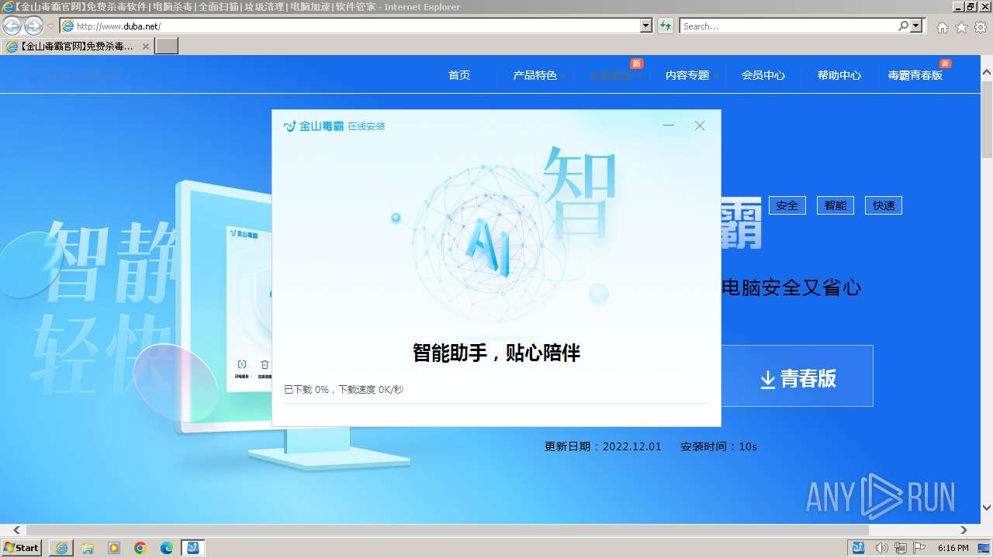Screen dimensions: 993x558
Task: Open the Action Center flag icon
Action: (x=919, y=548)
